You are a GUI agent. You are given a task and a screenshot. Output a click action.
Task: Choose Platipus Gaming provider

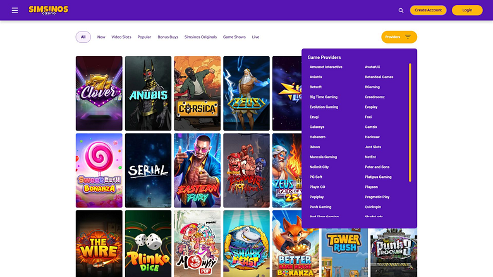click(x=378, y=177)
